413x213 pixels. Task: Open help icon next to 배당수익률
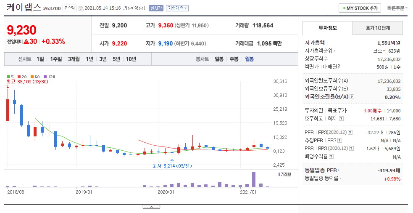coord(331,157)
